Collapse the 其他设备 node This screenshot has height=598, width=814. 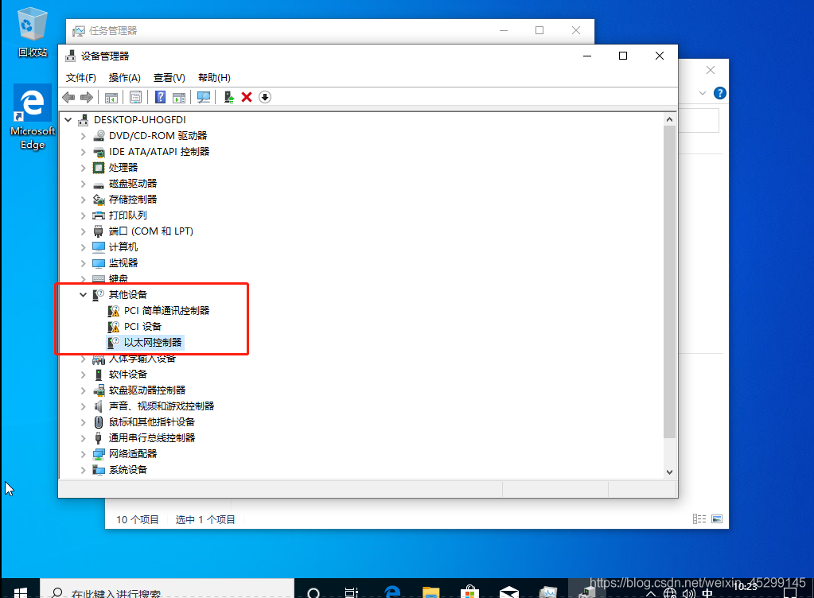tap(83, 294)
